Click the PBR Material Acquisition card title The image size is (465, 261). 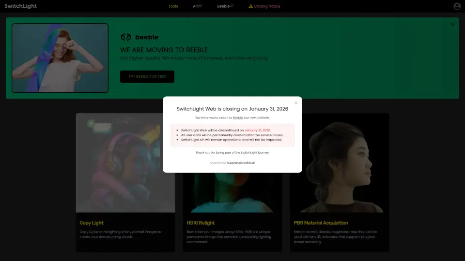pos(321,223)
